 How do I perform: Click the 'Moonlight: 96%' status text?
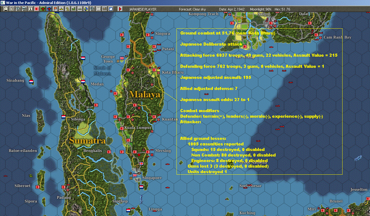tap(260, 9)
